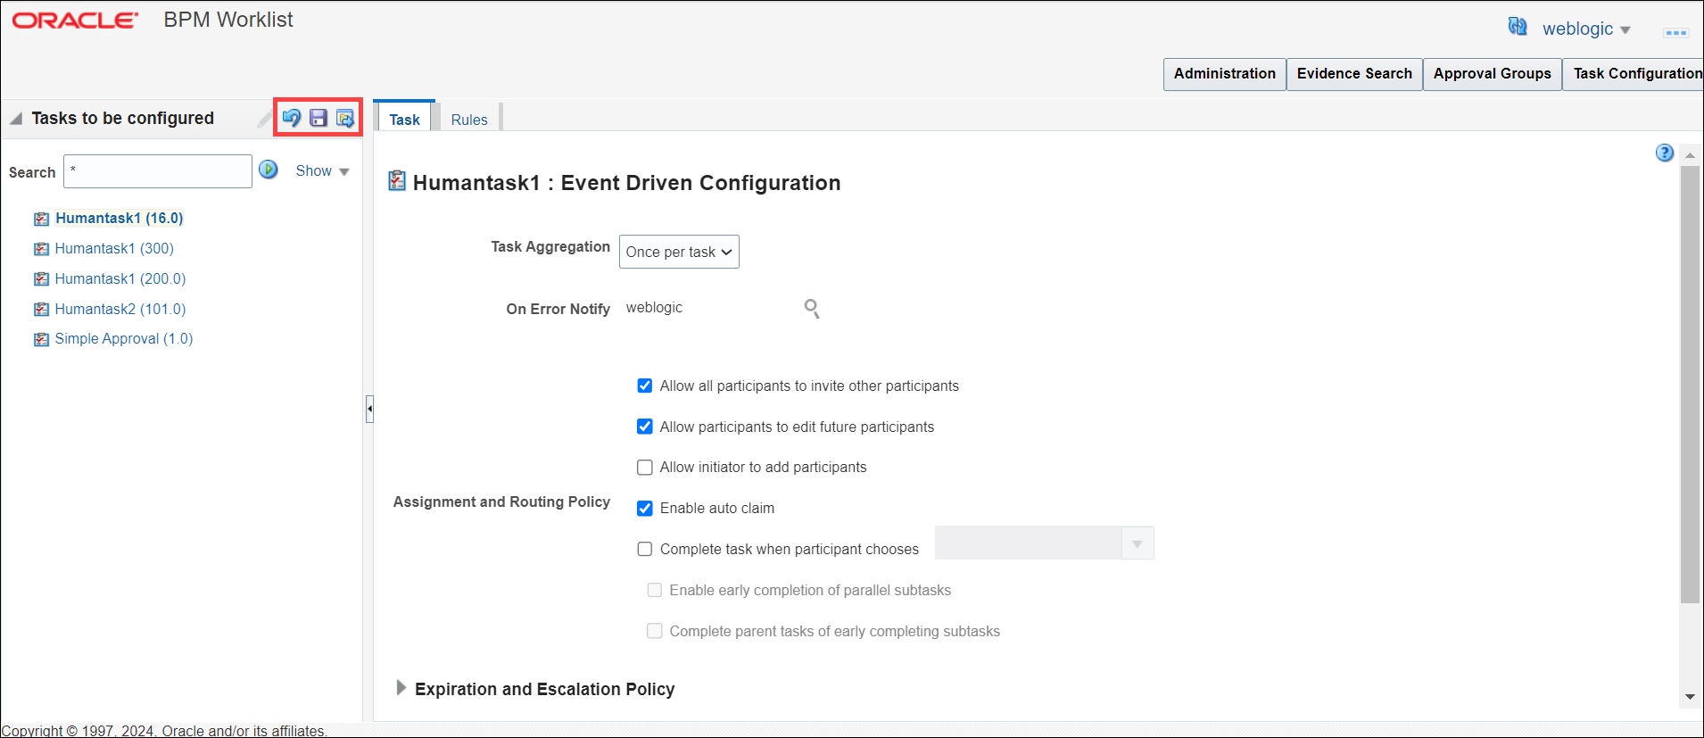Click the save floppy disk icon
The width and height of the screenshot is (1704, 738).
pyautogui.click(x=318, y=118)
